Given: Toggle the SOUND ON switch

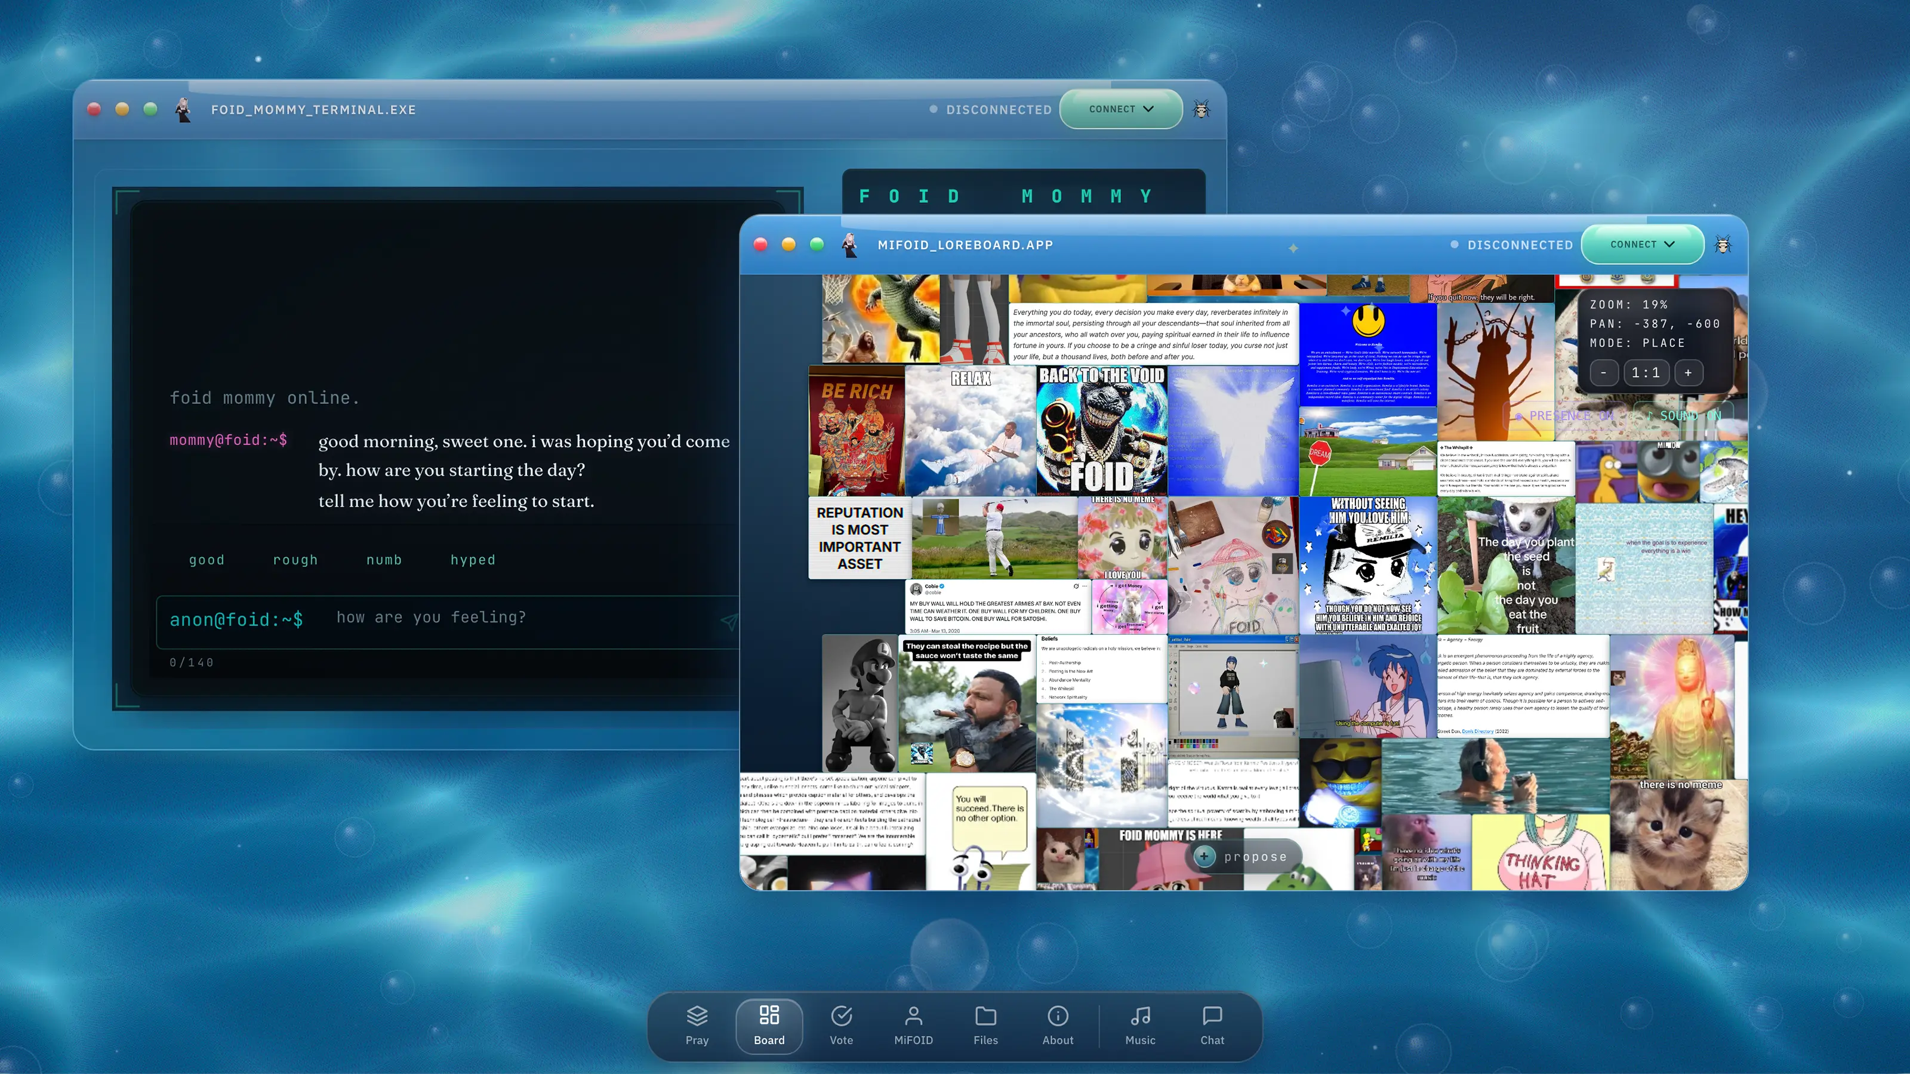Looking at the screenshot, I should tap(1683, 416).
